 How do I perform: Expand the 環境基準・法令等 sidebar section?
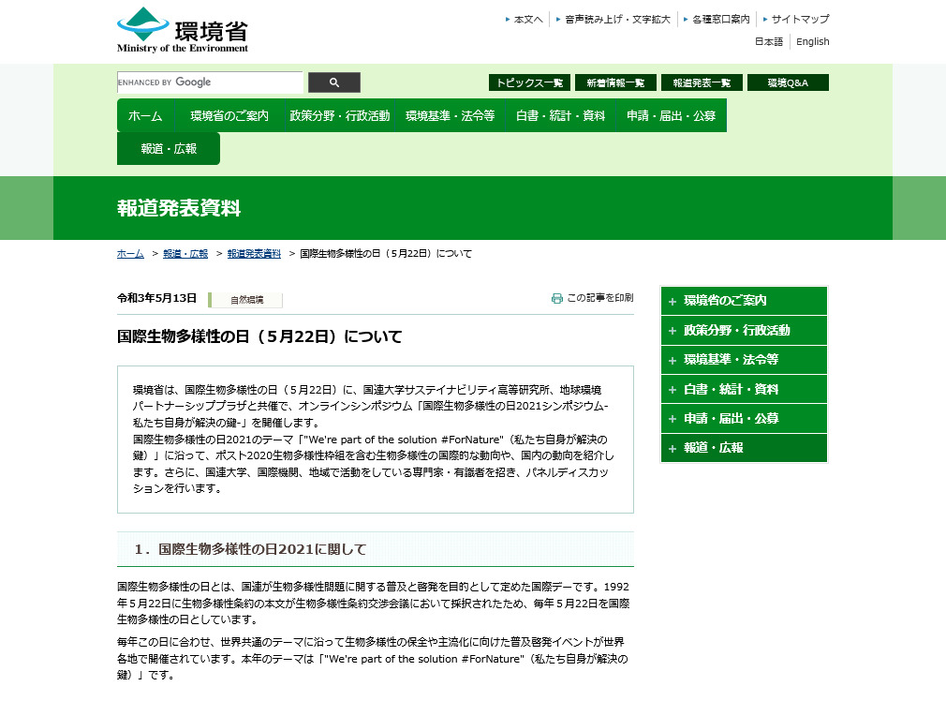(743, 360)
